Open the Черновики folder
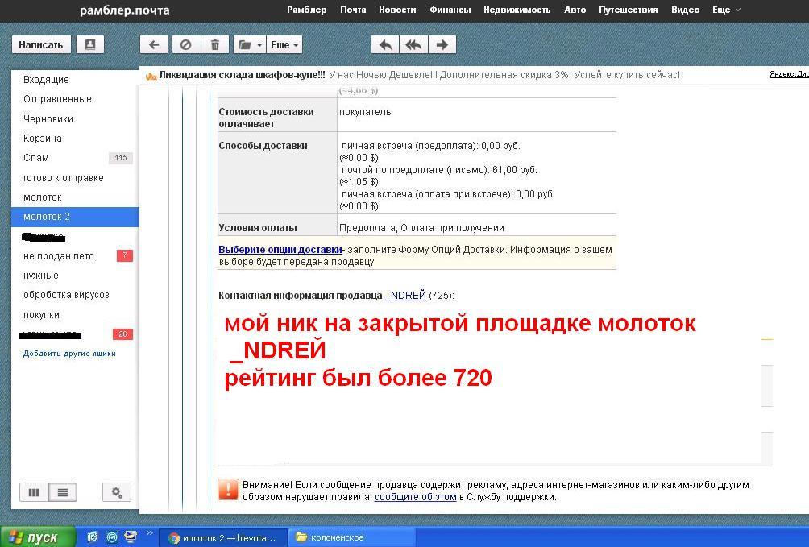809x547 pixels. (48, 118)
